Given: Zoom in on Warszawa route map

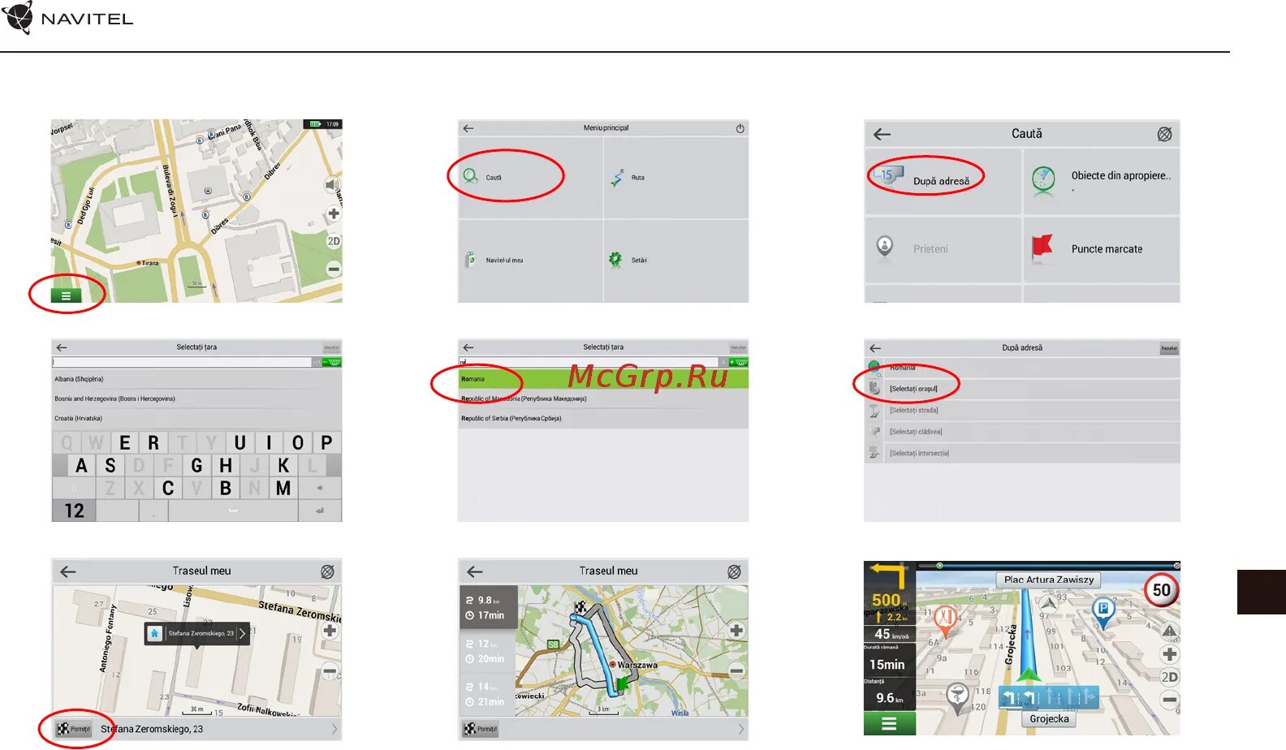Looking at the screenshot, I should click(x=736, y=631).
